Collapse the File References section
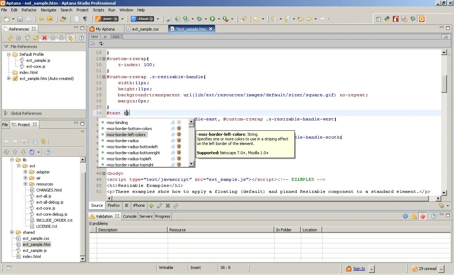This screenshot has height=275, width=454. 6,47
